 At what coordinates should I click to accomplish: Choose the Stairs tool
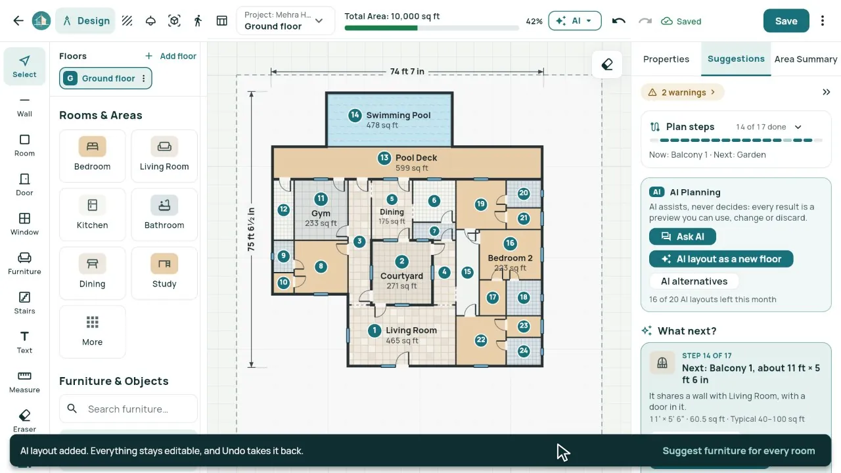(24, 303)
